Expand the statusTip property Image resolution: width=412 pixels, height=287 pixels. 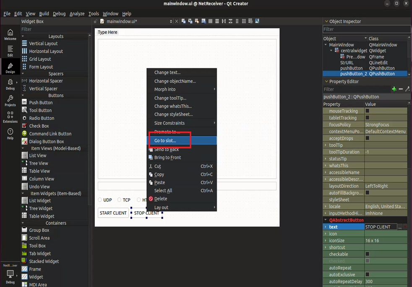tap(326, 159)
